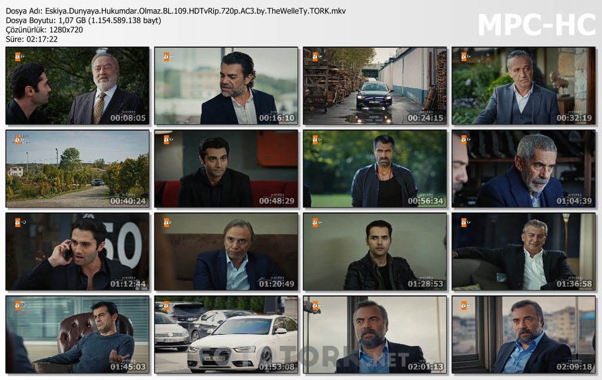Select the thumbnail timestamped 00:32:19
Image resolution: width=602 pixels, height=380 pixels.
click(x=524, y=86)
